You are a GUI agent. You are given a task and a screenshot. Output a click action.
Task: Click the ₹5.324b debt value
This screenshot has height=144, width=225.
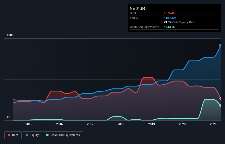coord(169,13)
